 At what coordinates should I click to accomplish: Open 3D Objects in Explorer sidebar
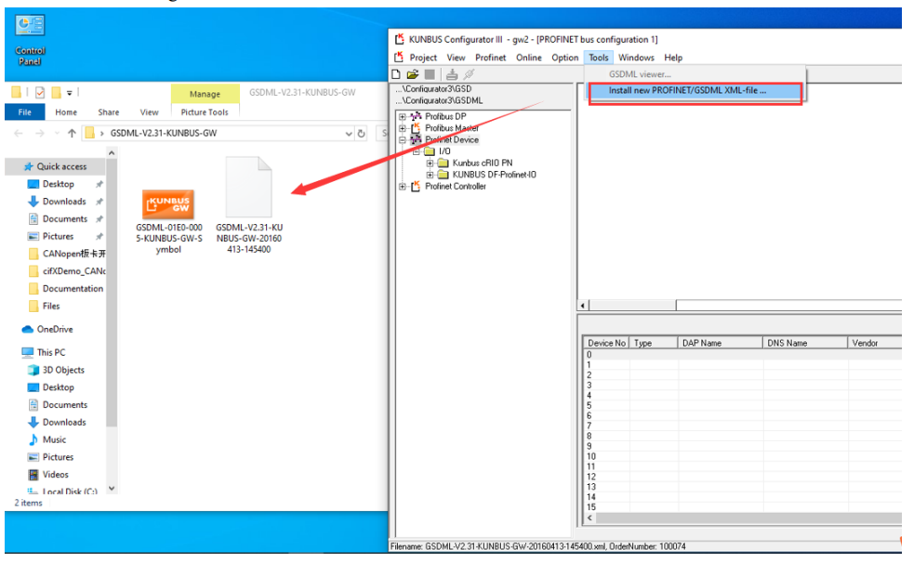63,370
